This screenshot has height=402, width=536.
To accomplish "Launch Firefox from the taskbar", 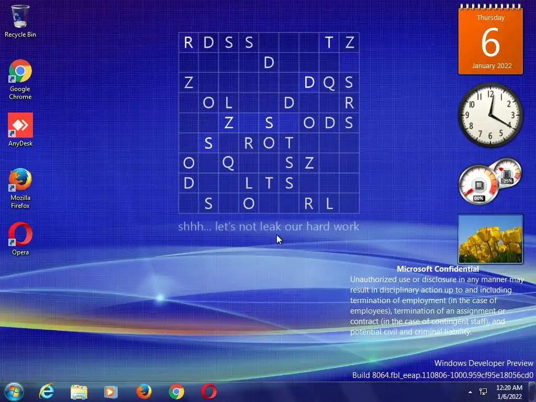I will (x=143, y=392).
